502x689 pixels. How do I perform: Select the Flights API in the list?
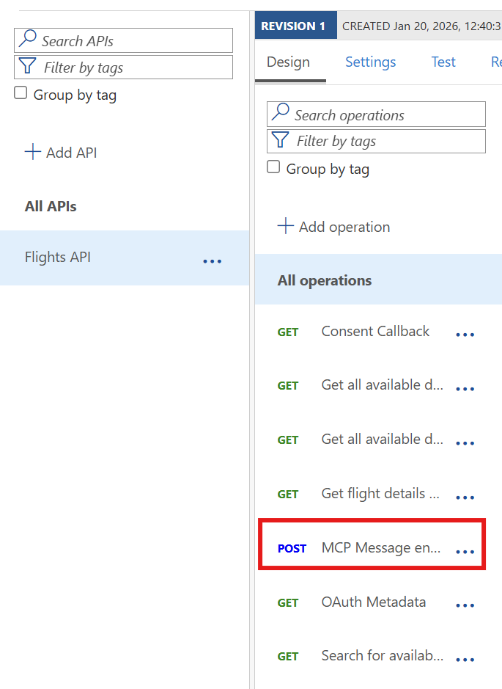pos(59,258)
